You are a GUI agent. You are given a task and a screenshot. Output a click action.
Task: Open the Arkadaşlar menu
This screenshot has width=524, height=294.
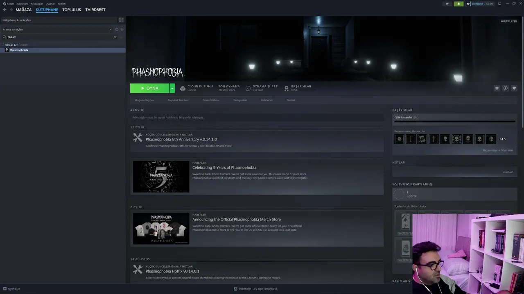point(37,4)
